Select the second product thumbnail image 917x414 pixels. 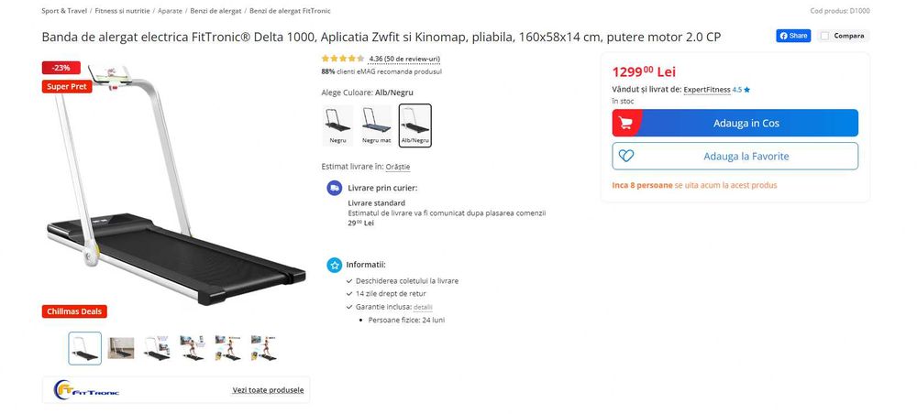point(121,348)
